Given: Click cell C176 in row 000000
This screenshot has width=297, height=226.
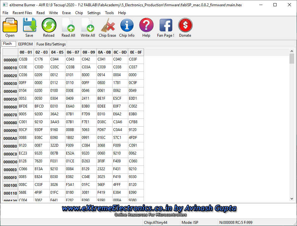Looking at the screenshot, I should [x=42, y=60].
